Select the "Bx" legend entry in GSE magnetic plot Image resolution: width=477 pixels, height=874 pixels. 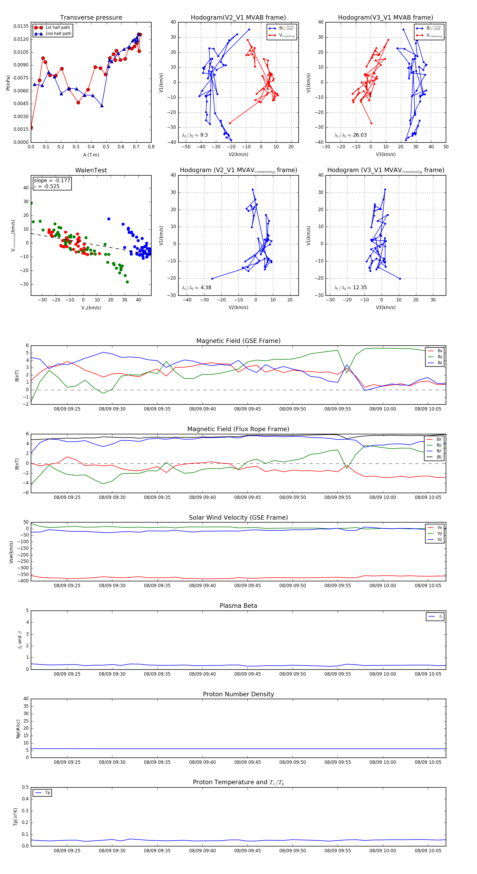click(x=435, y=351)
